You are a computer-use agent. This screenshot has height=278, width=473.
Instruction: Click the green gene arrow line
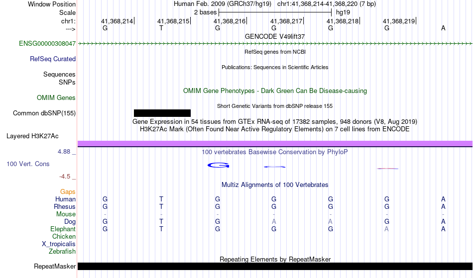point(275,44)
